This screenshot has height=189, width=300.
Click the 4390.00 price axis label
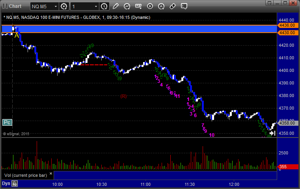point(287,83)
